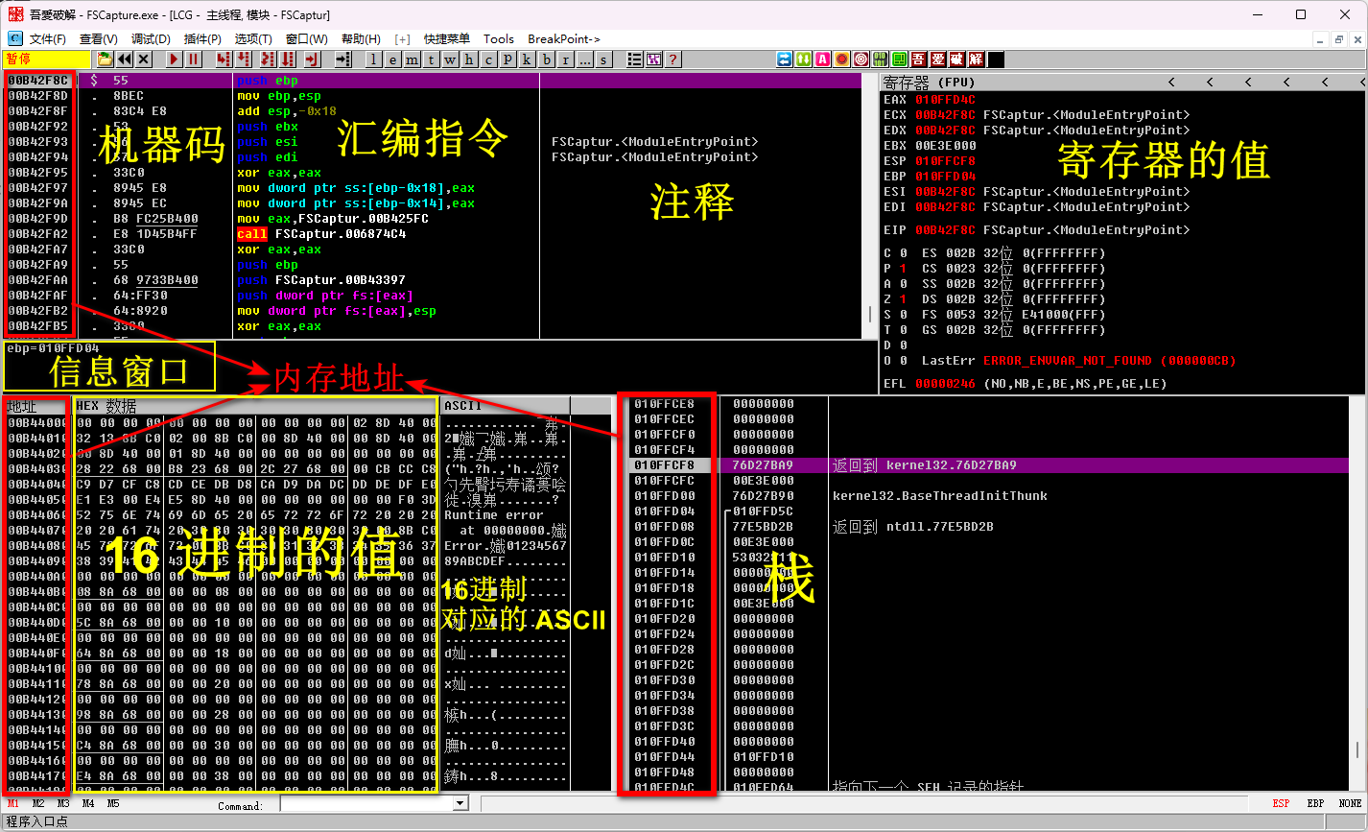The width and height of the screenshot is (1368, 832).
Task: Click the green 010101 binary plugin icon
Action: [881, 59]
